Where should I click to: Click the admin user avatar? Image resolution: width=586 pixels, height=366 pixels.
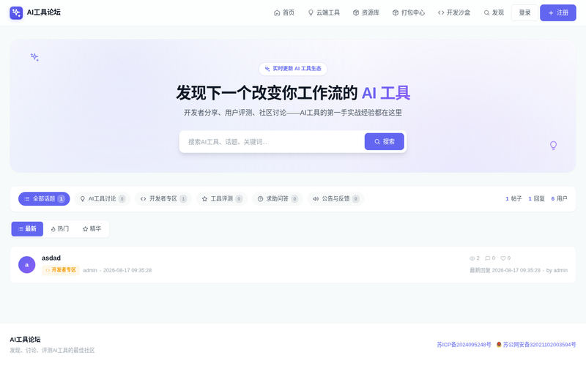pos(26,265)
